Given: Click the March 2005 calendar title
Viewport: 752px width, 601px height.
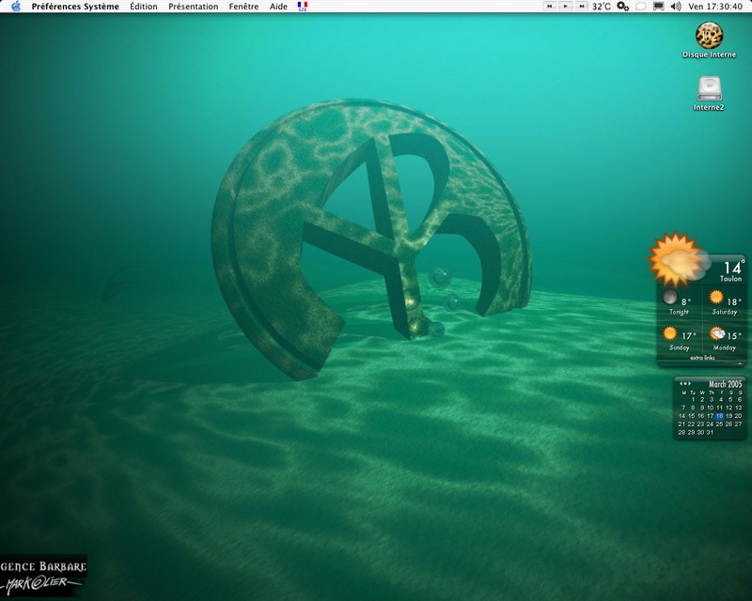Looking at the screenshot, I should coord(725,384).
